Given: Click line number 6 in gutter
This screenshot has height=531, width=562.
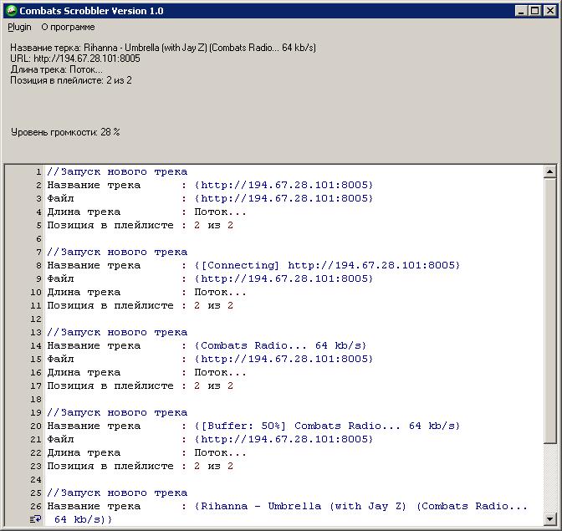Looking at the screenshot, I should (x=38, y=239).
